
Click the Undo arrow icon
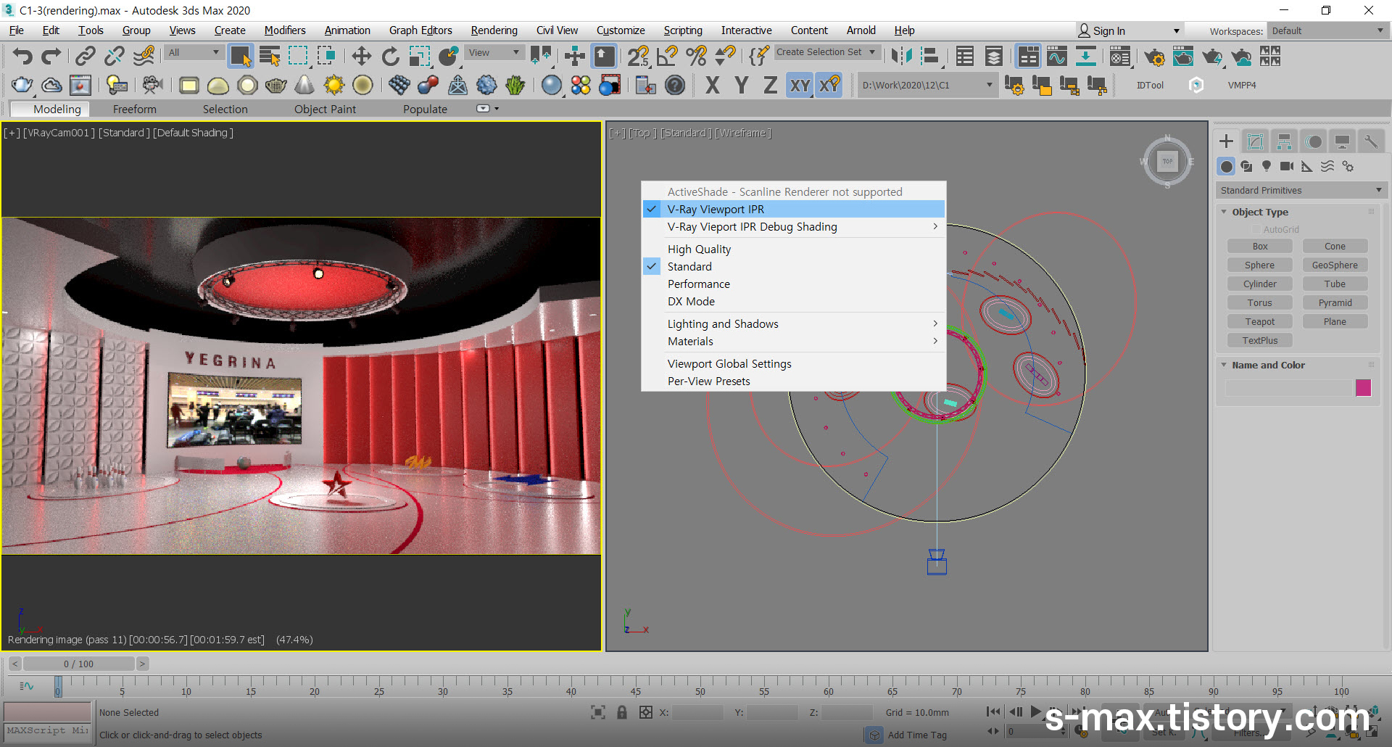pyautogui.click(x=22, y=57)
